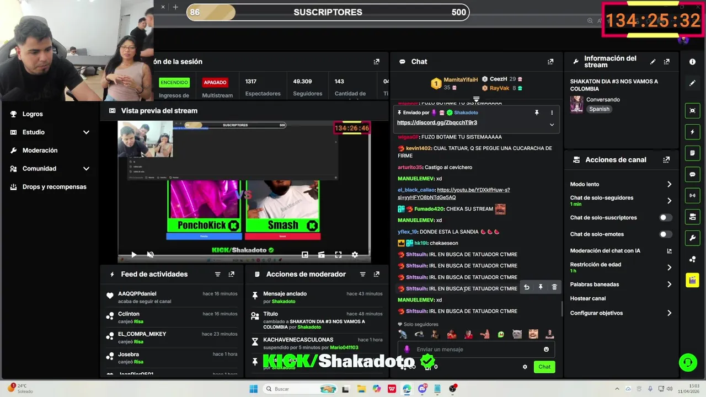Toggle the channel actions panel in the right toolbar
This screenshot has width=706, height=397.
pos(692,217)
